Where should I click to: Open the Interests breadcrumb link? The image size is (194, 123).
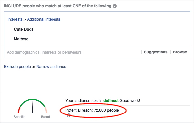pos(15,19)
